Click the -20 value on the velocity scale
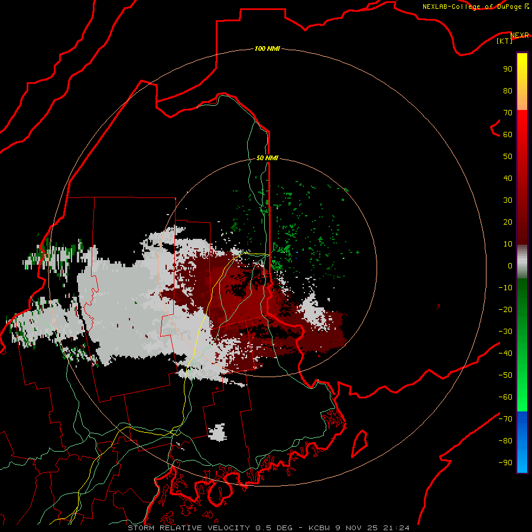532x532 pixels. 505,310
